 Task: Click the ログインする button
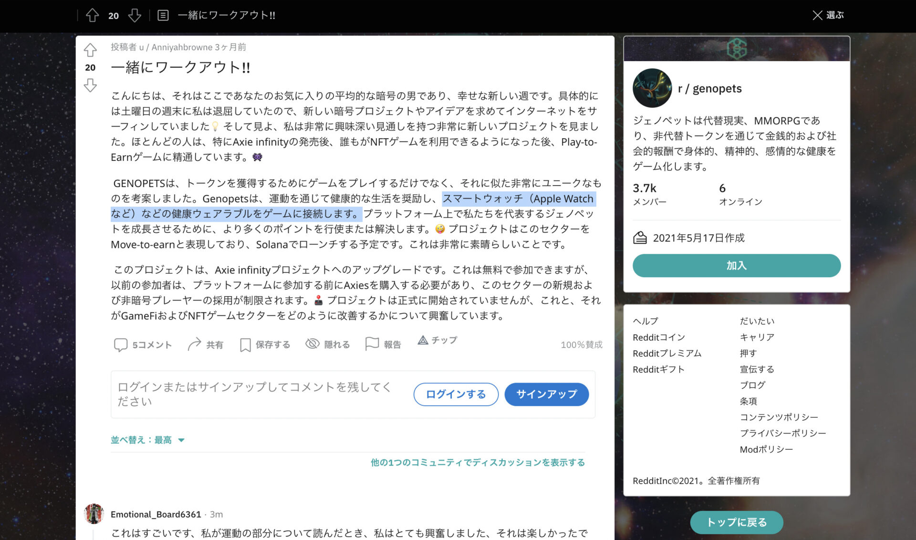tap(456, 394)
